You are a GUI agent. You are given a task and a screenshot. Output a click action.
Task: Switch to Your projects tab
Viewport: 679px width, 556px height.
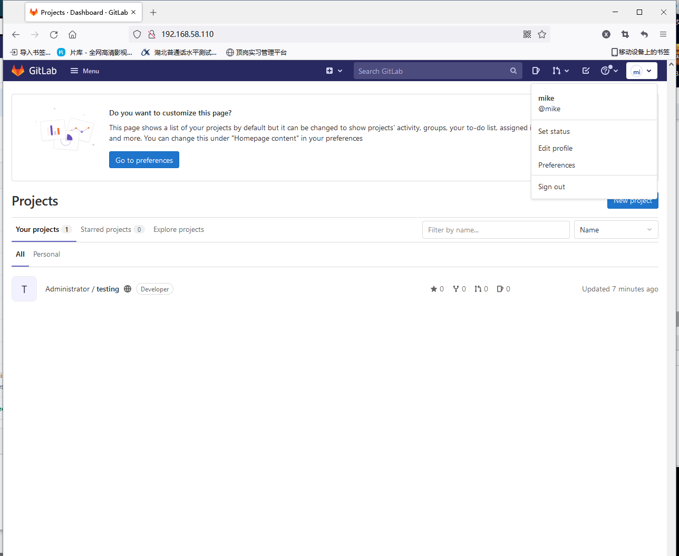tap(44, 229)
